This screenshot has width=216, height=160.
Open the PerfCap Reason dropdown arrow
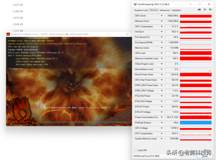pyautogui.click(x=162, y=123)
